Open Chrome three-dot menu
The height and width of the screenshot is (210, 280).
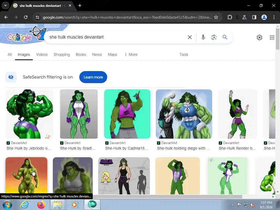274,17
